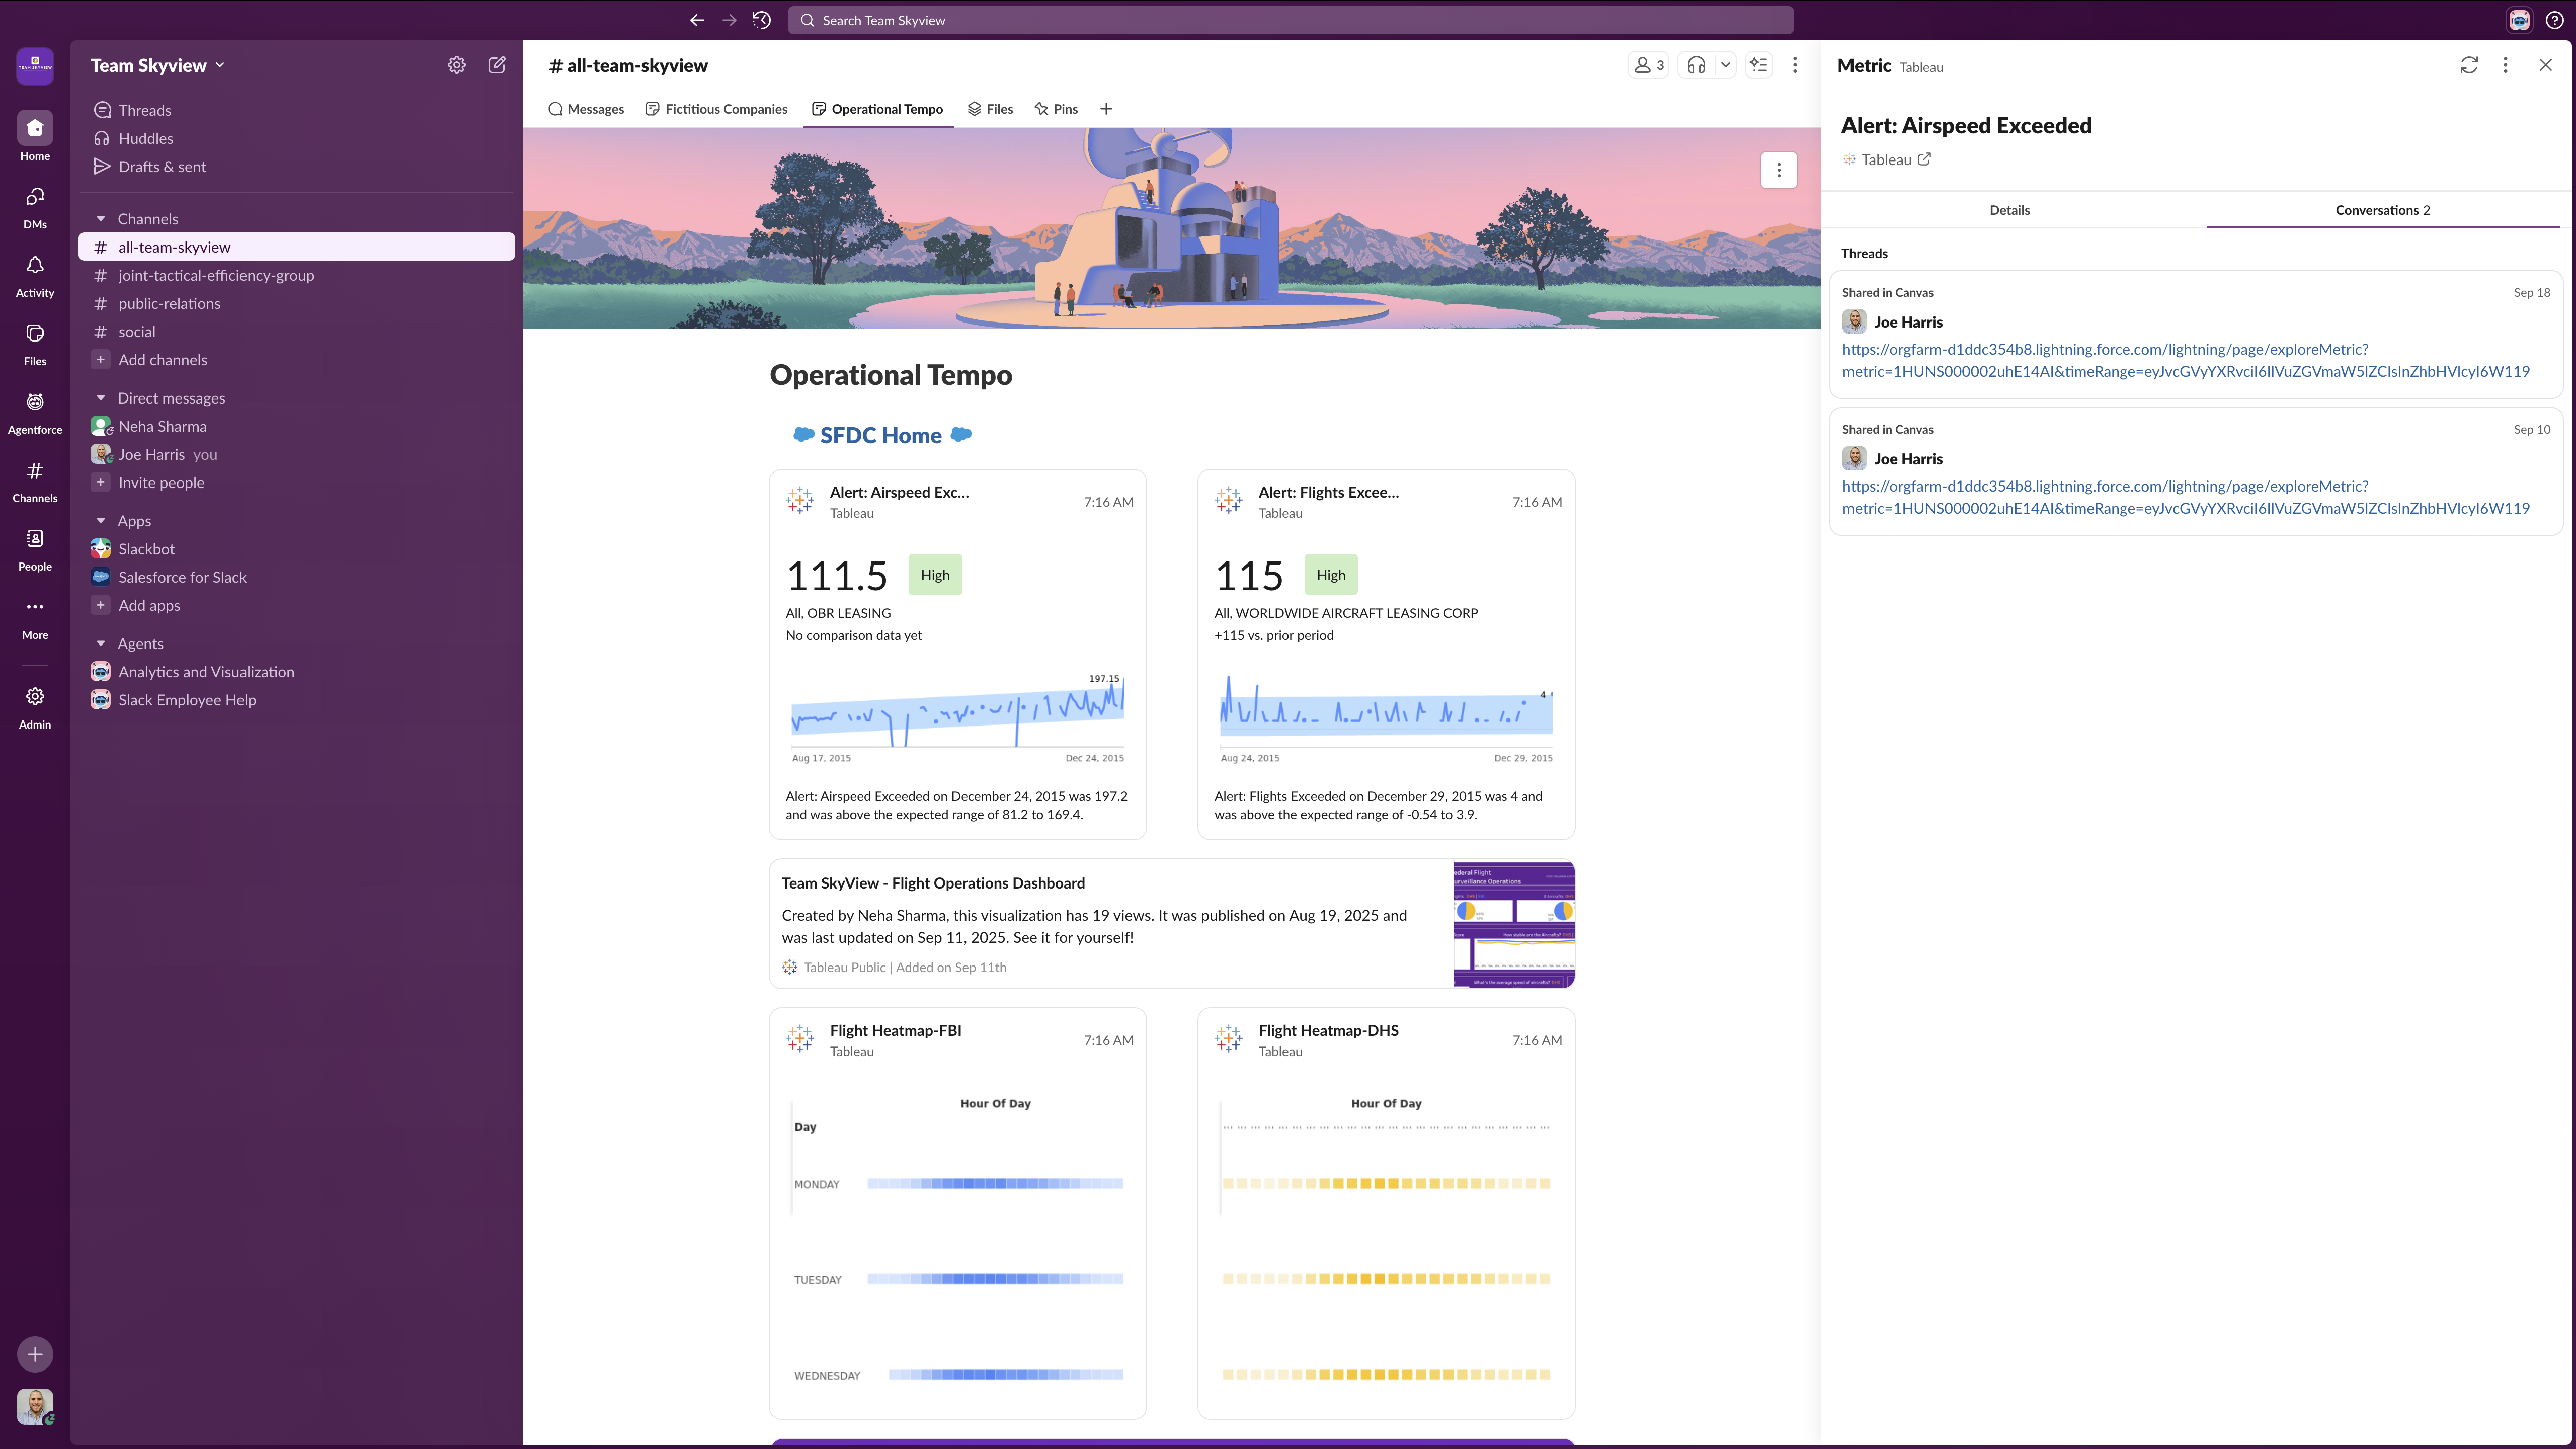2576x1449 pixels.
Task: Open canvas banner three-dot menu
Action: pyautogui.click(x=1778, y=170)
